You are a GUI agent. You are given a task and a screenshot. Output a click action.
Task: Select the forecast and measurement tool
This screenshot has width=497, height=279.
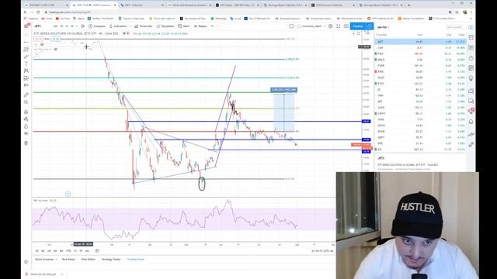(x=26, y=77)
